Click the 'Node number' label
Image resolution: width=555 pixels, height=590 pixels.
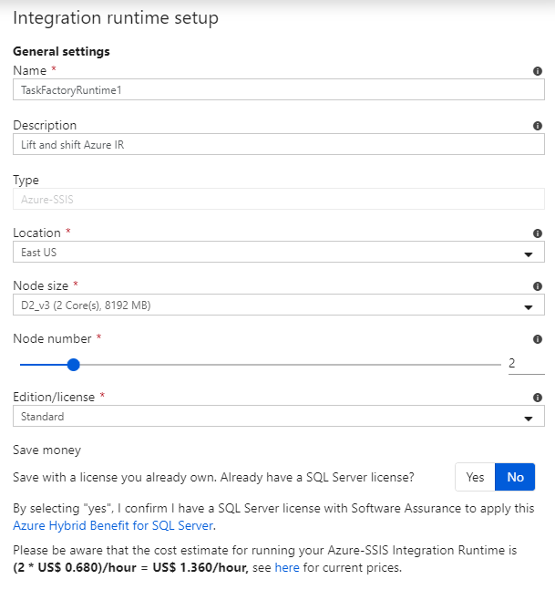[52, 338]
